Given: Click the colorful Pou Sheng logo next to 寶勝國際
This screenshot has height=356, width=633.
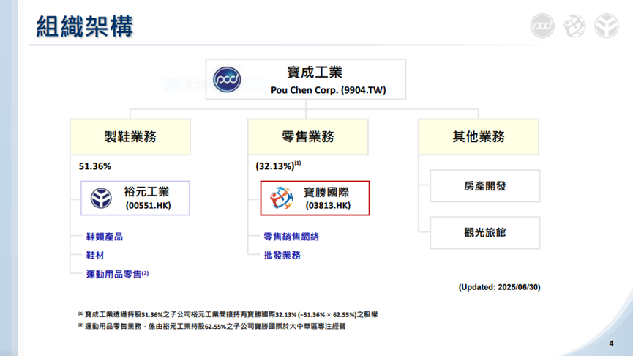Looking at the screenshot, I should (x=282, y=198).
